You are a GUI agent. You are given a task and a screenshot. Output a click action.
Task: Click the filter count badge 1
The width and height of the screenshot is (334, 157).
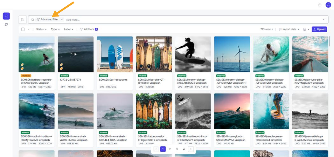[x=96, y=29]
